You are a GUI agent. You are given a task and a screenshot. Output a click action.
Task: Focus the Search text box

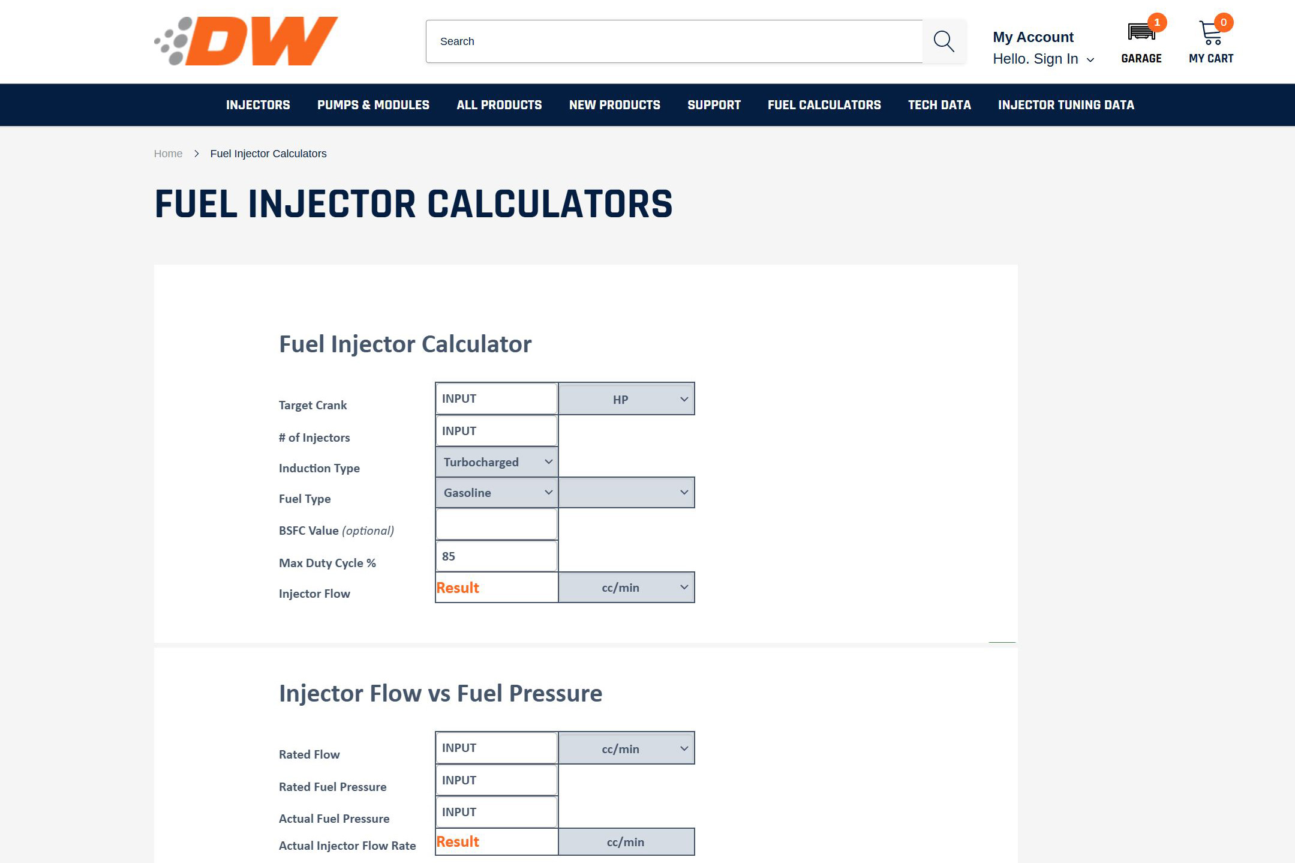tap(674, 41)
